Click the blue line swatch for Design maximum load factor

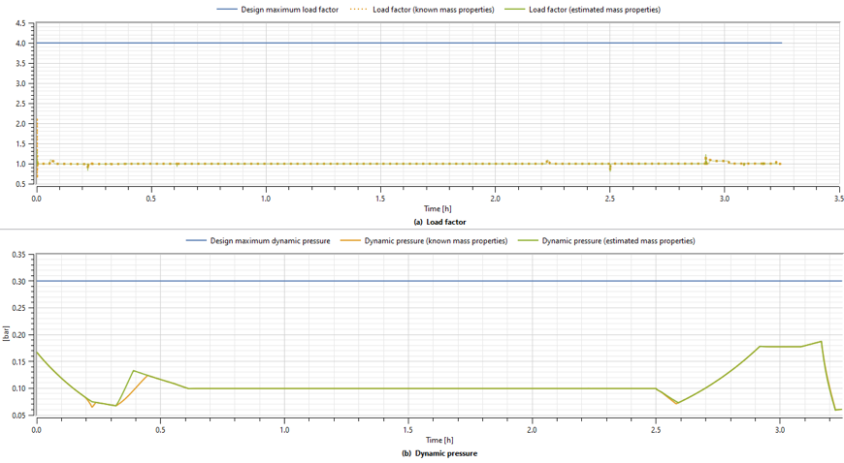(225, 10)
